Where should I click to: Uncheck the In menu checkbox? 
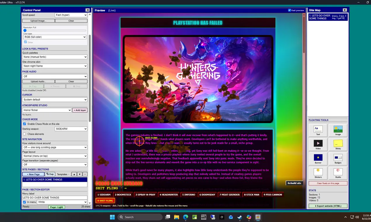coord(25,202)
